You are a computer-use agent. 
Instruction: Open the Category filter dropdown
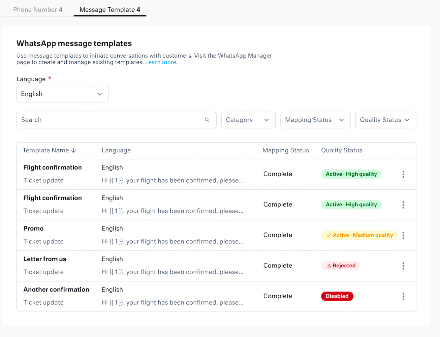[248, 120]
